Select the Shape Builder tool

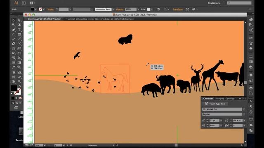(14, 58)
